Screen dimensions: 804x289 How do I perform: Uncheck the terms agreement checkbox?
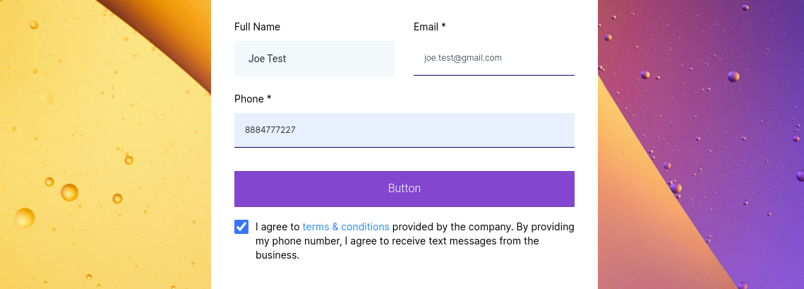coord(241,227)
